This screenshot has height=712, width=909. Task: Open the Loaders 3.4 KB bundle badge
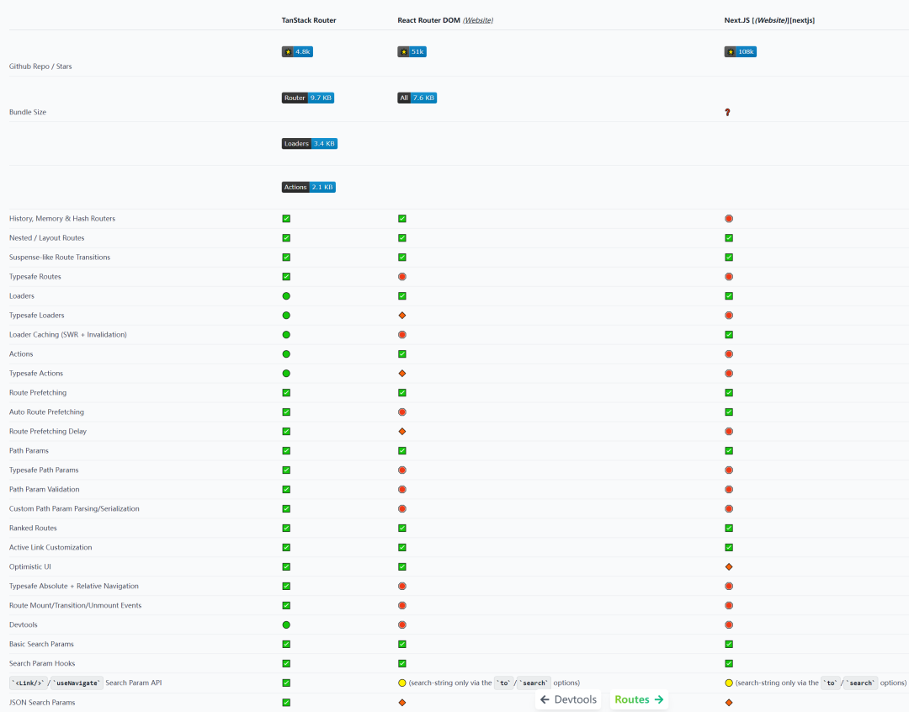310,144
